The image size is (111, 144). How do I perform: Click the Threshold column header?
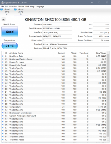pyautogui.click(x=84, y=53)
